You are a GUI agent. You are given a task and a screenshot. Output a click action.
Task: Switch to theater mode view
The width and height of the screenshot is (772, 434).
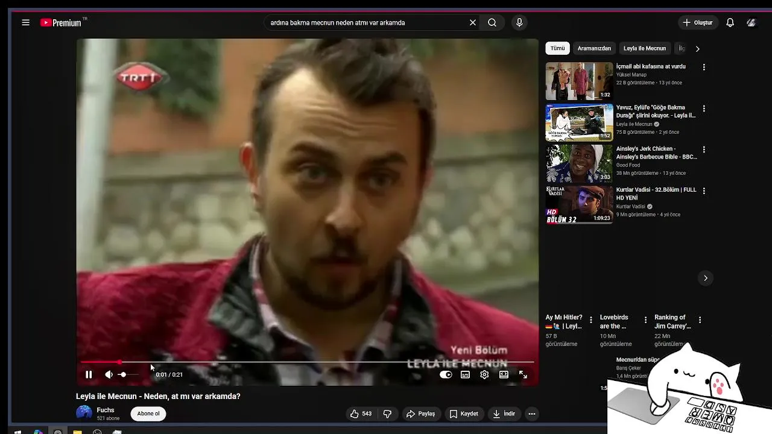[504, 374]
